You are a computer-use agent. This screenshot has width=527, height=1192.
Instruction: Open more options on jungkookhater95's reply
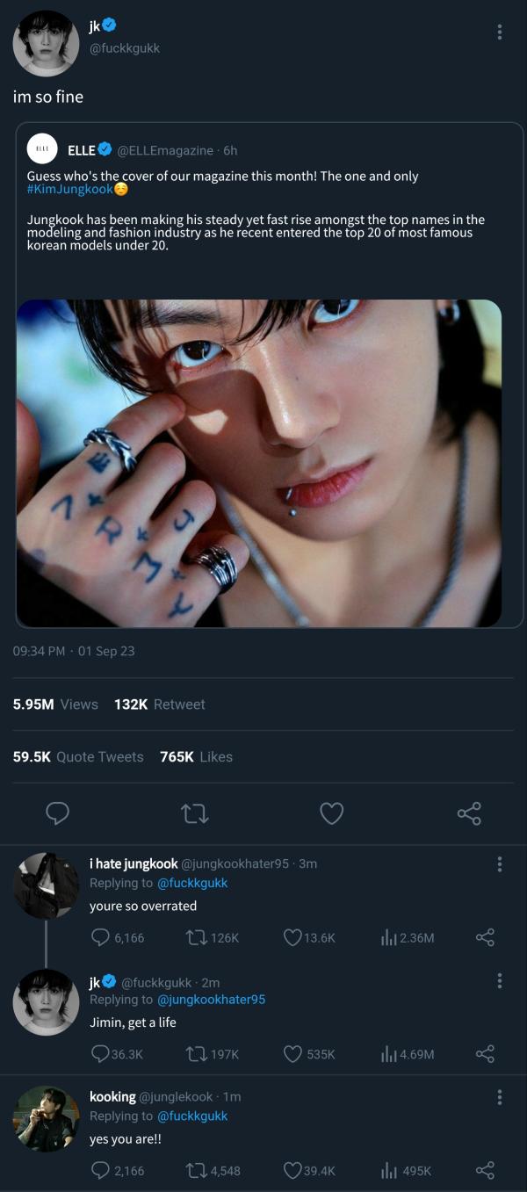coord(499,864)
